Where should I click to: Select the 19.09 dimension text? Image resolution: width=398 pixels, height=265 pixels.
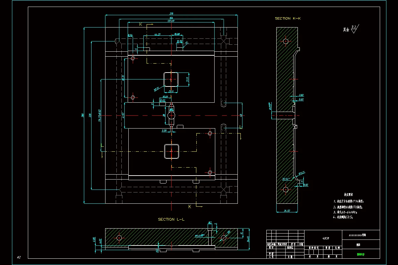165,97
